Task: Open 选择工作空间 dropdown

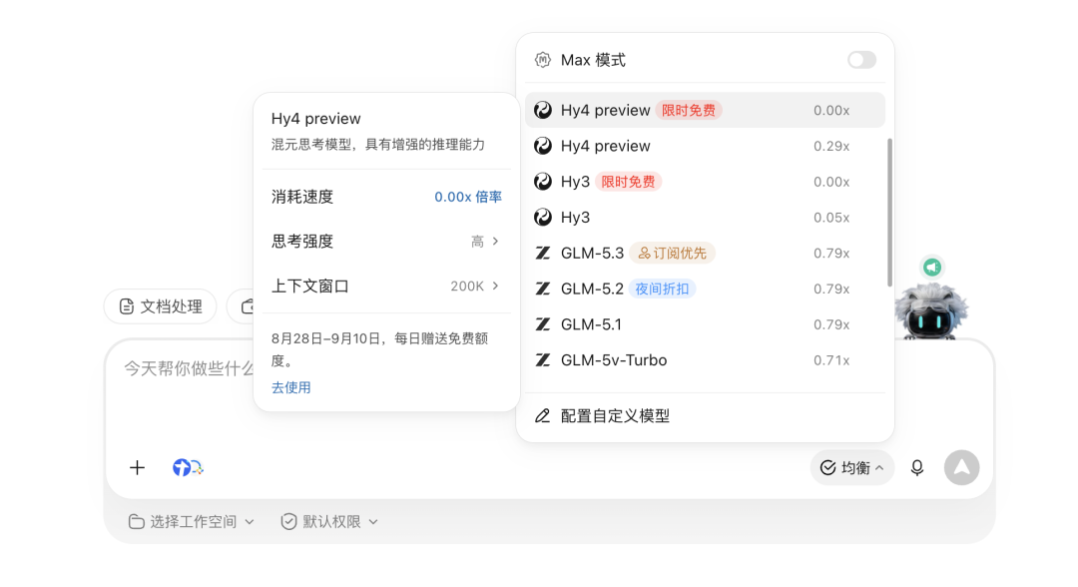Action: coord(192,522)
